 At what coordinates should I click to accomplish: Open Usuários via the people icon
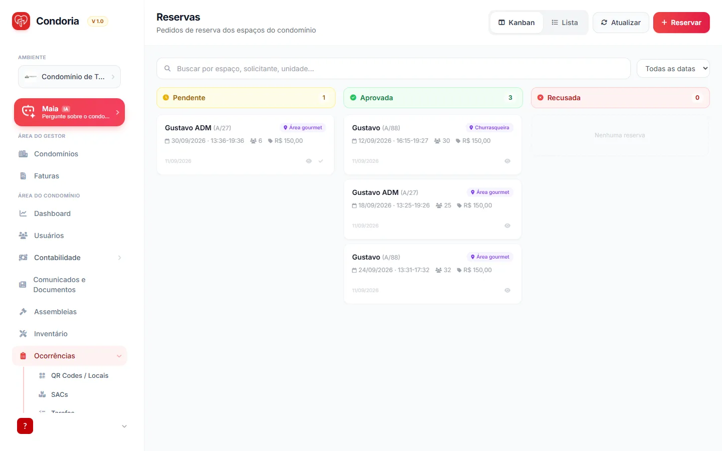pos(23,236)
